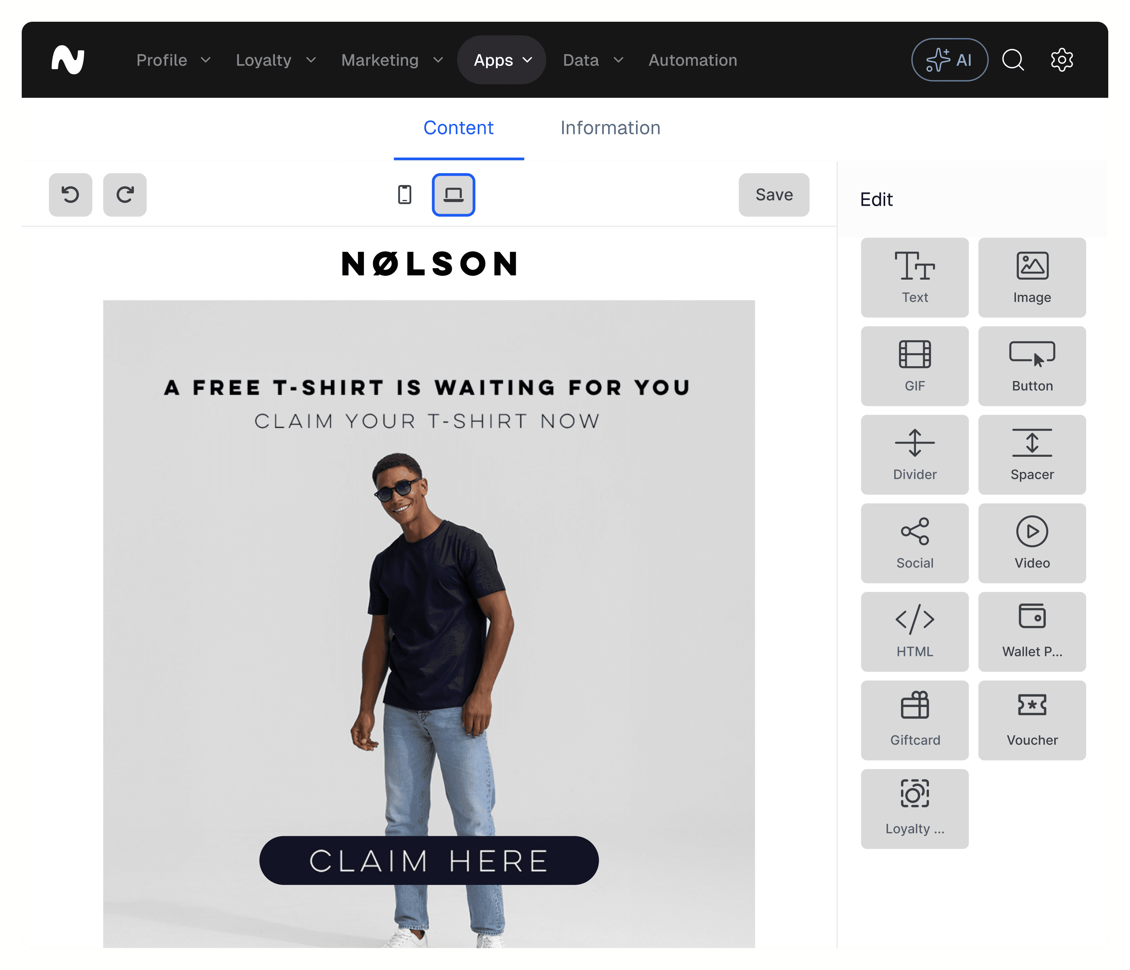Image resolution: width=1130 pixels, height=970 pixels.
Task: Expand the Data dropdown
Action: point(593,60)
